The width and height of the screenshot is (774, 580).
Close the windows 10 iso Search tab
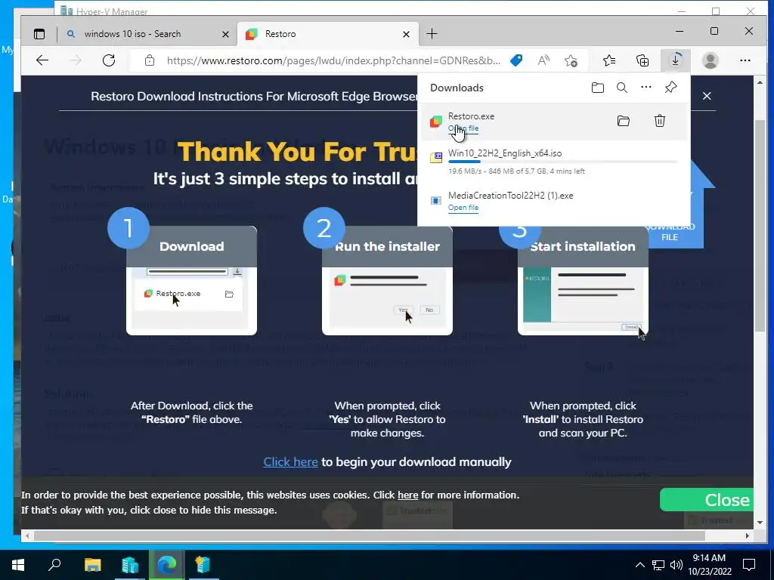coord(225,34)
